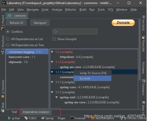Collapse the 1.1.1 node above spring-core

52,82
